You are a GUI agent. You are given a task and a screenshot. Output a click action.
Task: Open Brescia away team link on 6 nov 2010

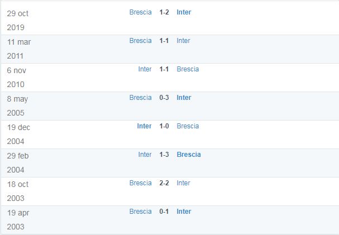pos(188,69)
